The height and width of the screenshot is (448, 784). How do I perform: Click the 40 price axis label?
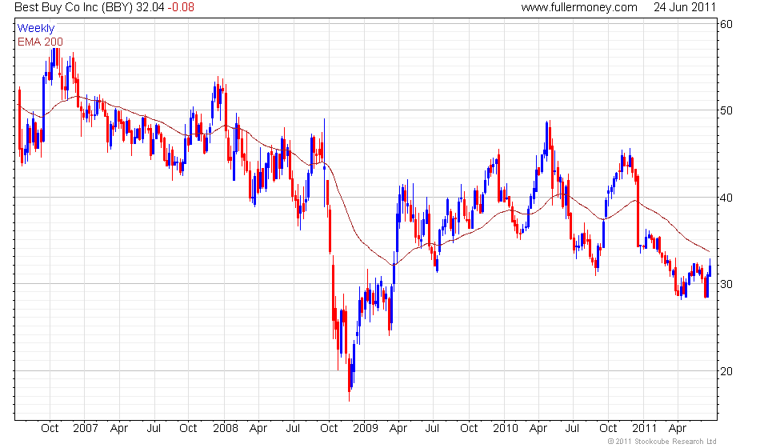pos(726,198)
